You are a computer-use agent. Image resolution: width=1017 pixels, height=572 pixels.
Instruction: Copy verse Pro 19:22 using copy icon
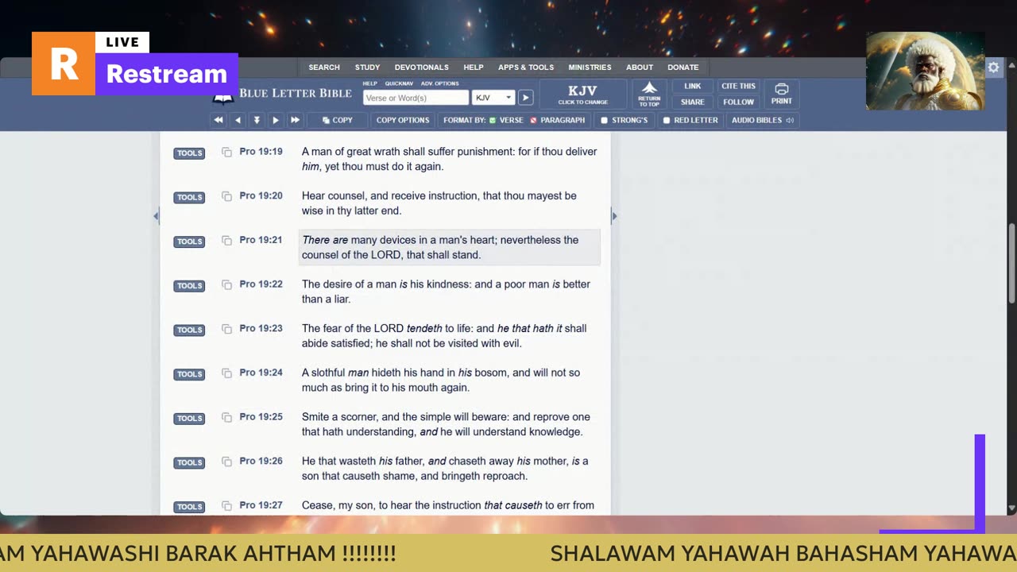[226, 284]
